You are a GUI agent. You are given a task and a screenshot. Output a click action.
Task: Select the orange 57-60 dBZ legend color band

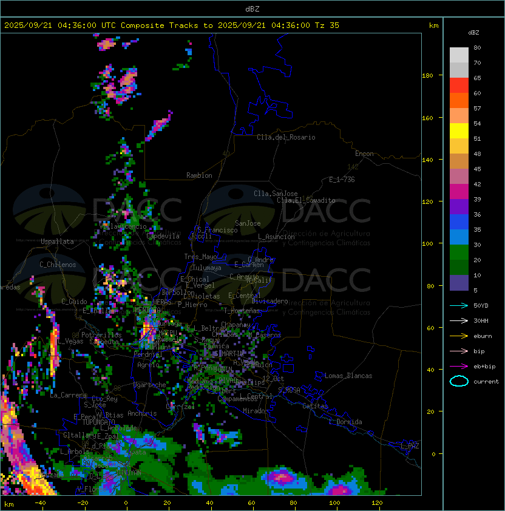pyautogui.click(x=459, y=101)
